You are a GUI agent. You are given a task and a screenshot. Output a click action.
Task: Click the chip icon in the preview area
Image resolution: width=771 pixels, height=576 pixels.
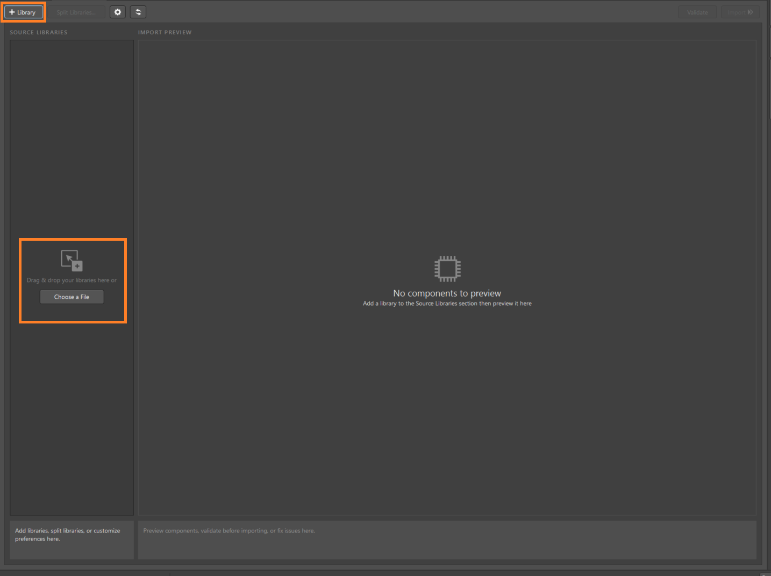pyautogui.click(x=447, y=268)
